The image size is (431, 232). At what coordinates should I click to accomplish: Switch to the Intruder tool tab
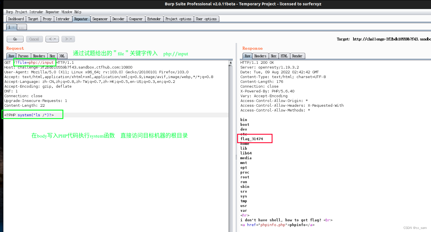[63, 19]
